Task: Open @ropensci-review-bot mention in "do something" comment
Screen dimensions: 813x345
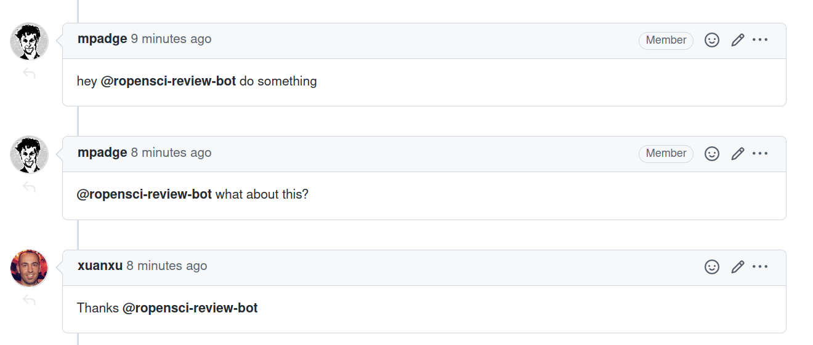Action: (168, 81)
